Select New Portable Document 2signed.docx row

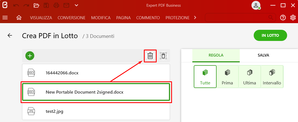(96, 92)
